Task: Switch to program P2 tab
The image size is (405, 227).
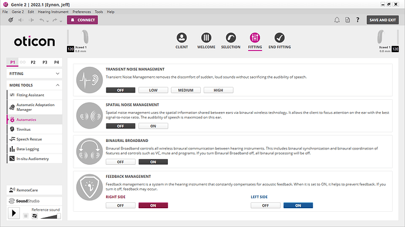Action: tap(33, 62)
